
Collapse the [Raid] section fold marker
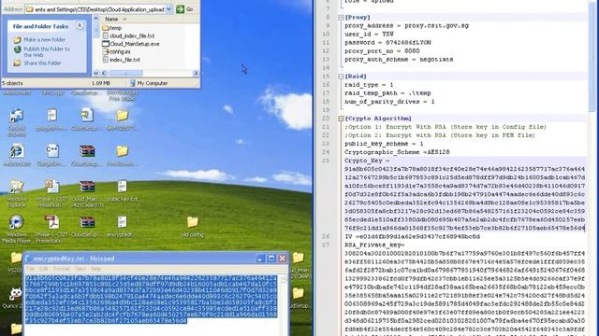(341, 77)
